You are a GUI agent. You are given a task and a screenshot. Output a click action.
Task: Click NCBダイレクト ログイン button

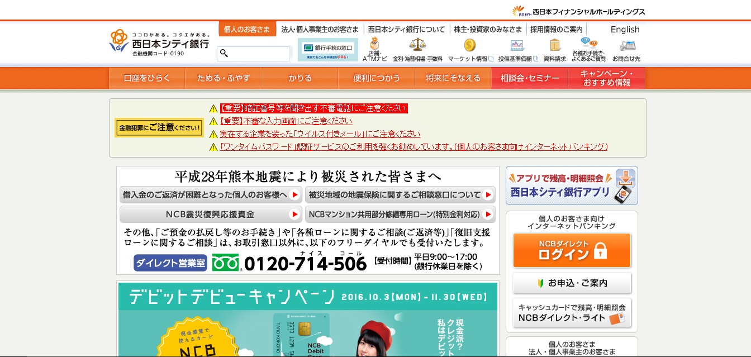(x=572, y=250)
